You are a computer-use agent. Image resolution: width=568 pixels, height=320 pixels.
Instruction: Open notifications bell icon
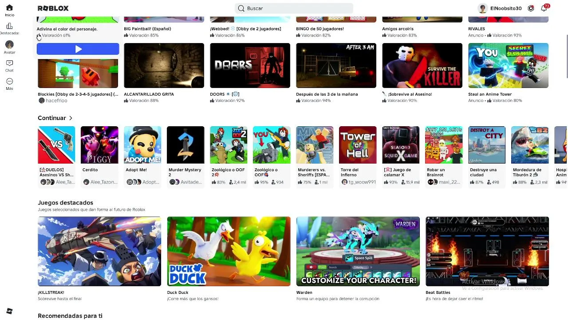[544, 8]
